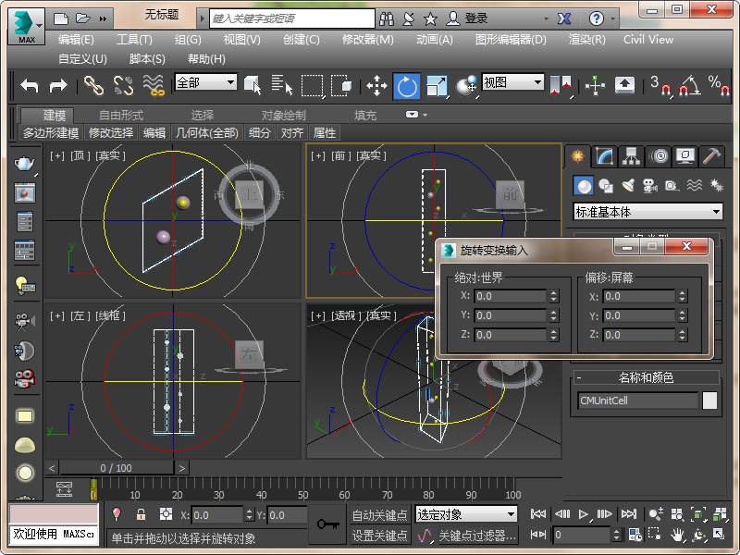
Task: Open the 标准基本体 primitives dropdown
Action: pyautogui.click(x=647, y=212)
